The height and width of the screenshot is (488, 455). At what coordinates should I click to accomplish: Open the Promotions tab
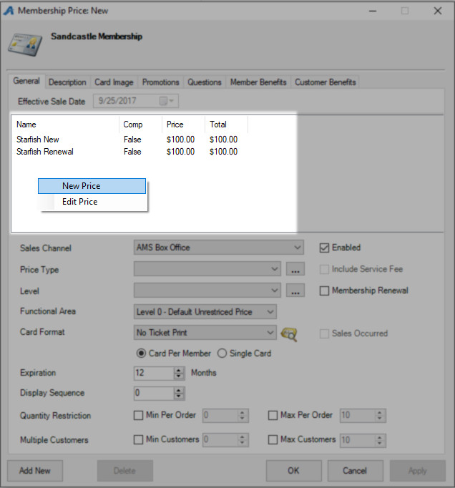coord(160,82)
